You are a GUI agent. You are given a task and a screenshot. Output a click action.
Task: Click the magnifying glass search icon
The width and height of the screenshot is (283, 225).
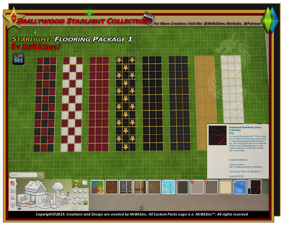(x=41, y=175)
